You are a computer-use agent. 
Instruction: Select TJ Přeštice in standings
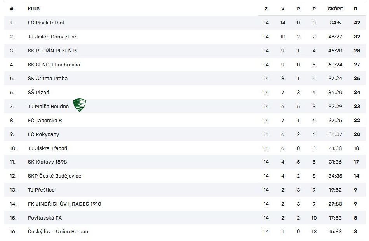(x=41, y=190)
